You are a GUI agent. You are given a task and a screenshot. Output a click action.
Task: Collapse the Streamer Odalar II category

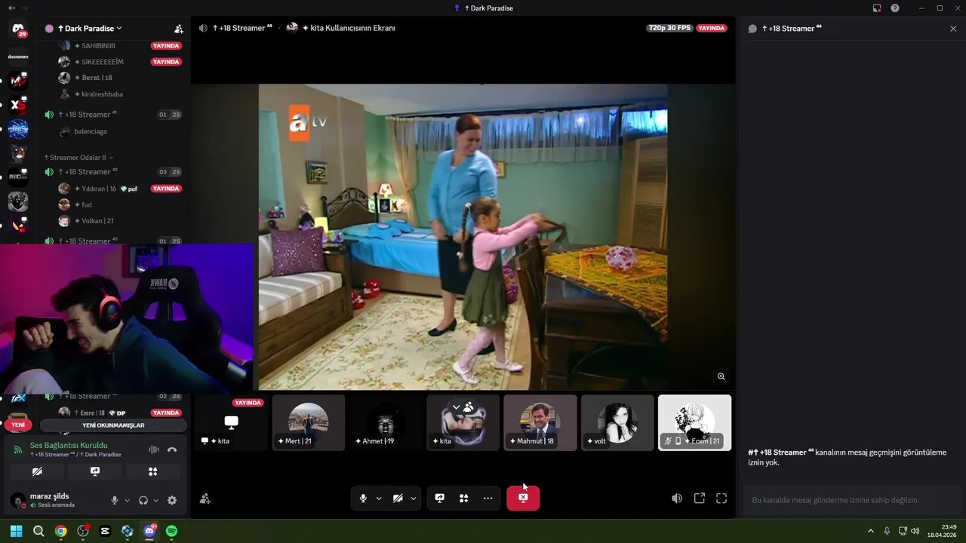coord(78,158)
